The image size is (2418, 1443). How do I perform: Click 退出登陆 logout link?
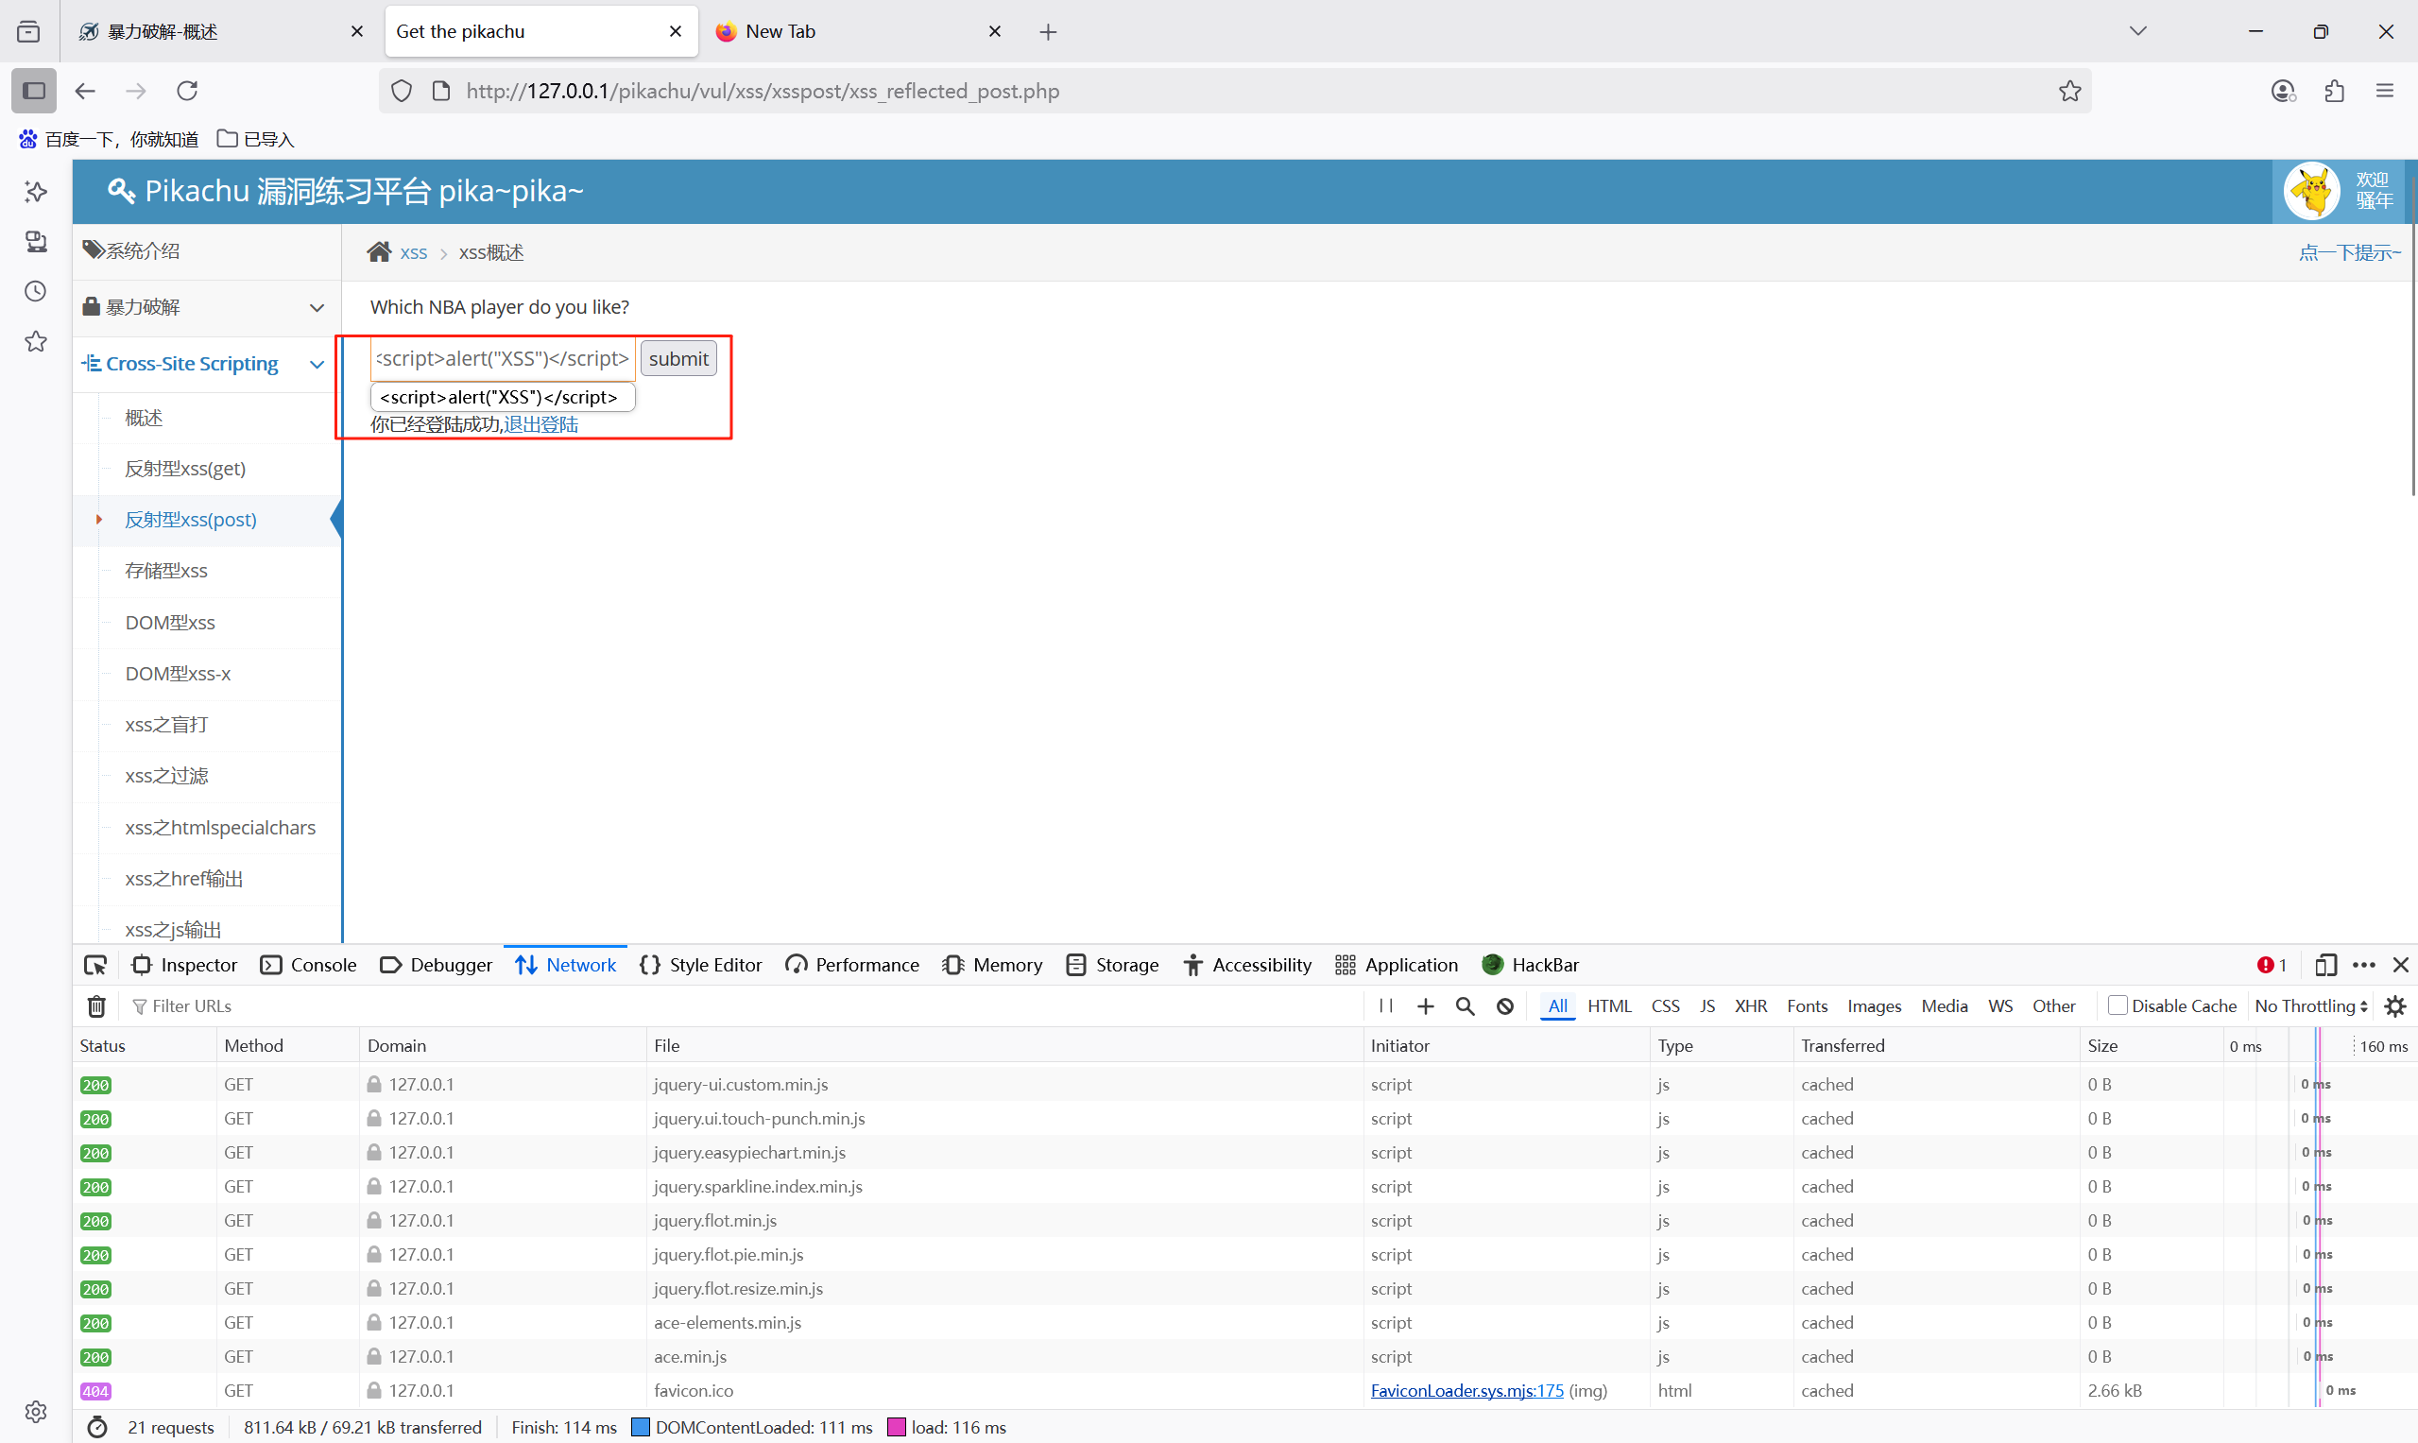pos(540,424)
